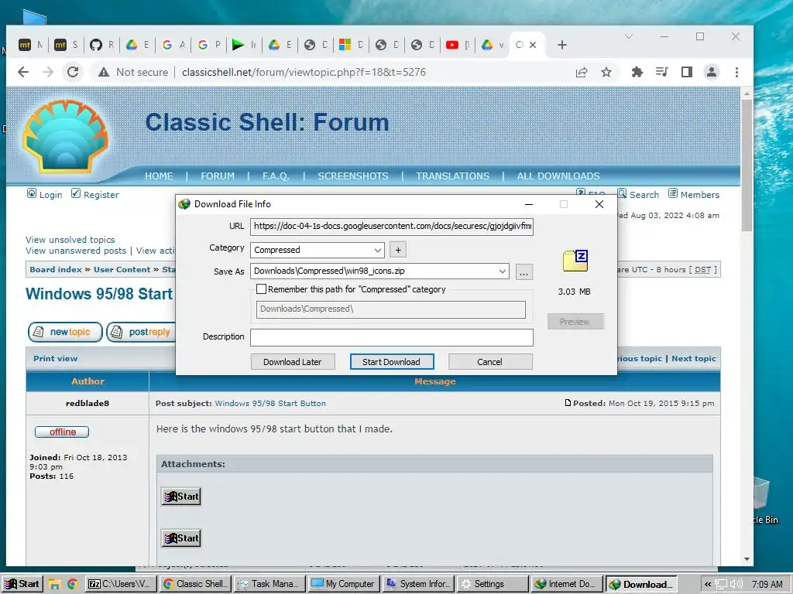
Task: Click the offline status badge
Action: (x=62, y=432)
